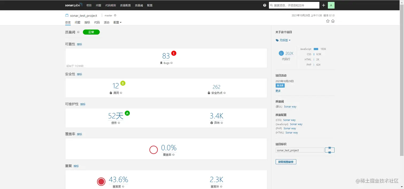Click the 复制 copy project key button
This screenshot has height=189, width=404.
coord(330,150)
